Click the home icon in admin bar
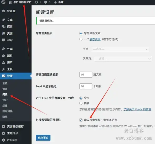Viewport: 155px width, 144px height. click(x=10, y=2)
